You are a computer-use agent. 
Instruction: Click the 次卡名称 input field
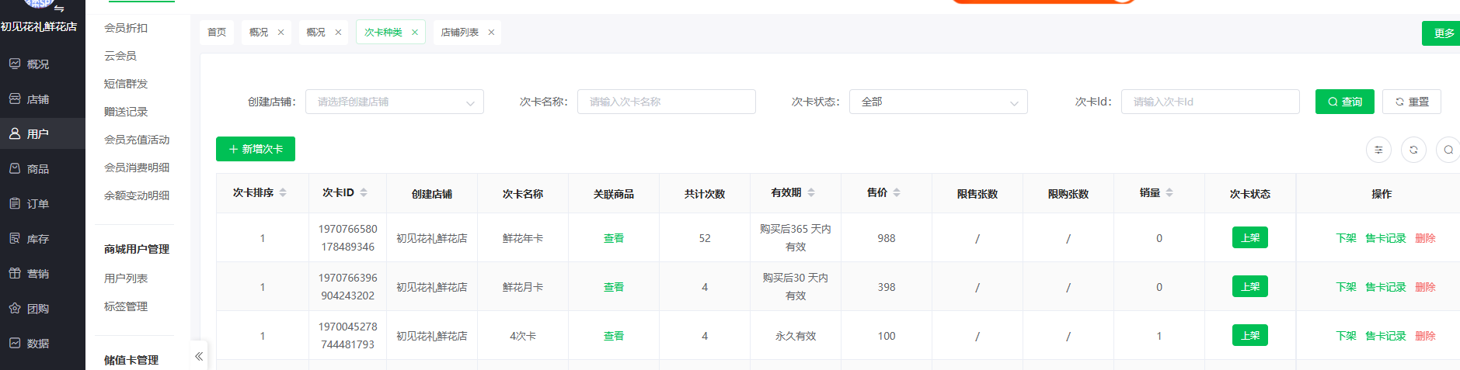tap(666, 102)
